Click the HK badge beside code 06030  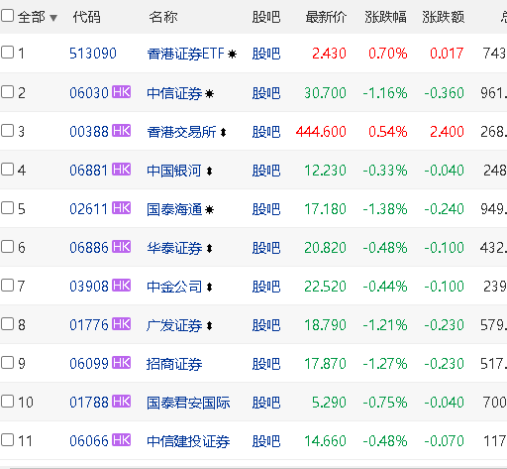point(122,92)
